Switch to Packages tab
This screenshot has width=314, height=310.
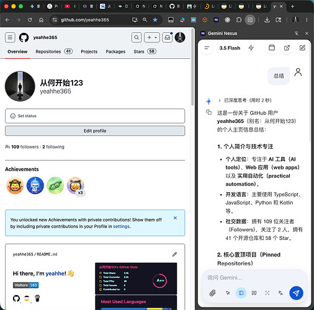[115, 51]
